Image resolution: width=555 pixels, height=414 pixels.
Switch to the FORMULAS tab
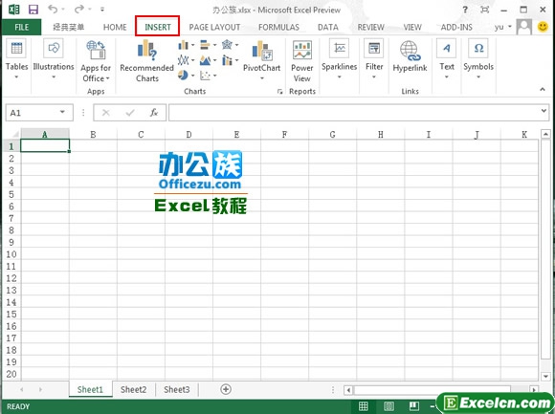click(x=278, y=27)
